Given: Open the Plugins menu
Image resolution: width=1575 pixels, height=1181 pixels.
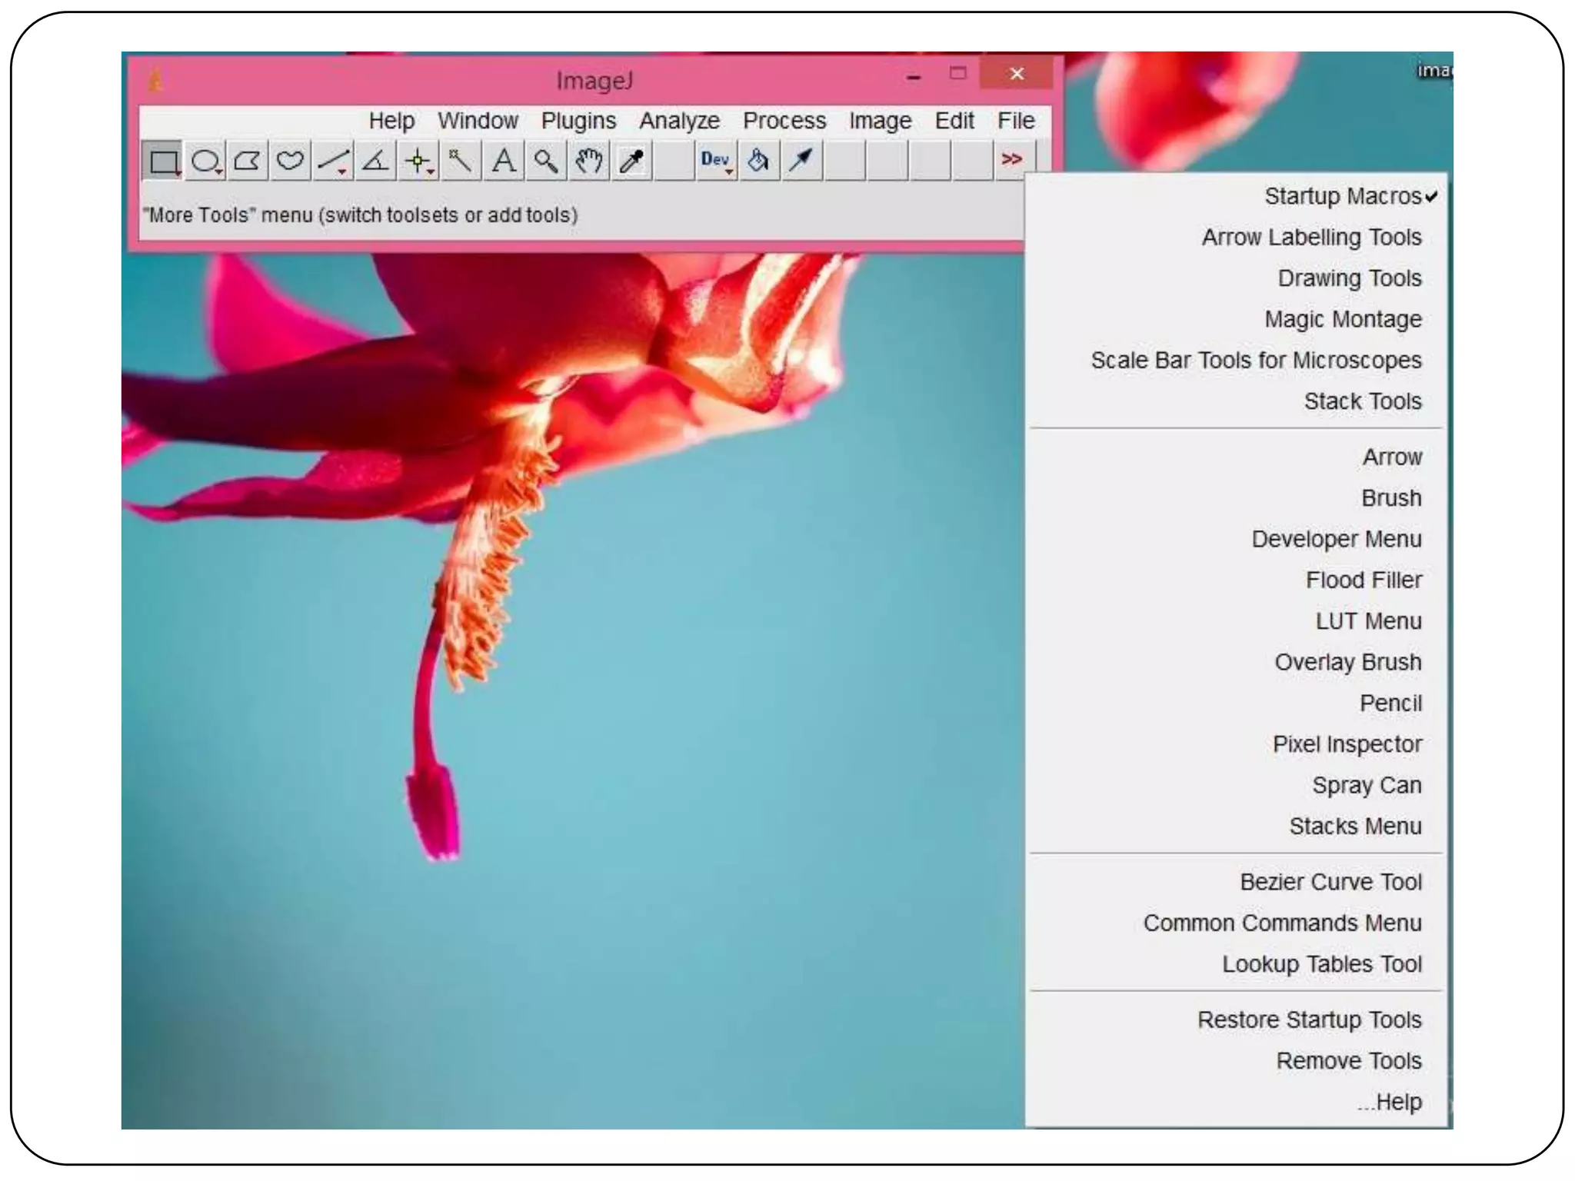Looking at the screenshot, I should [578, 121].
